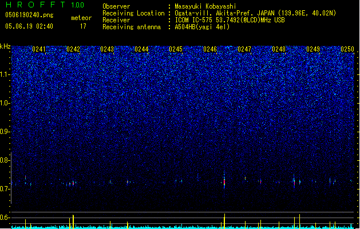Click the tallest yellow intensity spike after 0246
Viewport: 360px width, 229px height.
coord(224,221)
